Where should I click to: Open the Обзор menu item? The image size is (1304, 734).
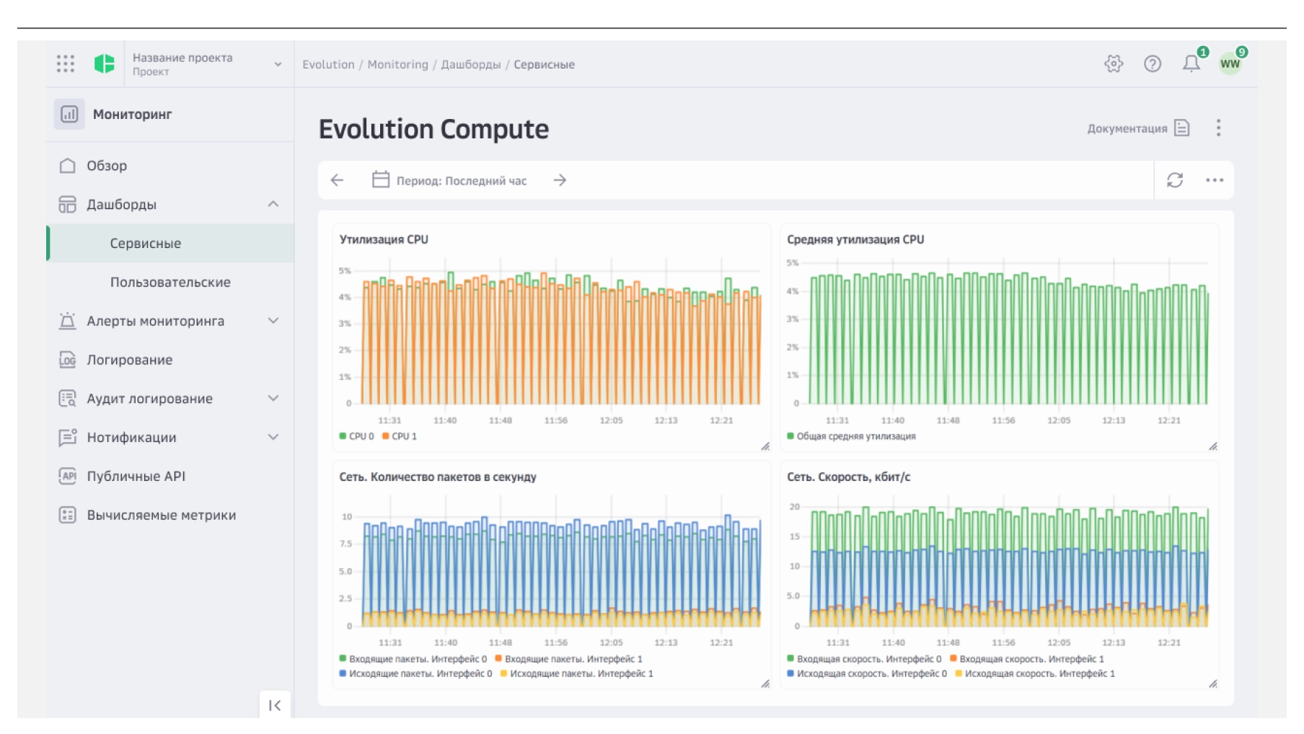[x=170, y=166]
